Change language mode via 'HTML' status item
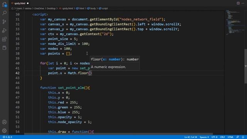The height and width of the screenshot is (139, 247). click(230, 137)
